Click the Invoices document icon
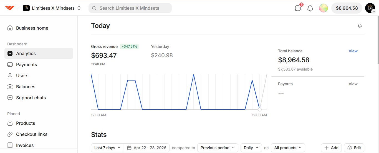The height and width of the screenshot is (153, 379). 10,145
